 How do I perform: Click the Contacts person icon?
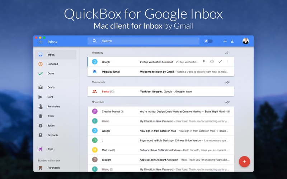tap(41, 135)
